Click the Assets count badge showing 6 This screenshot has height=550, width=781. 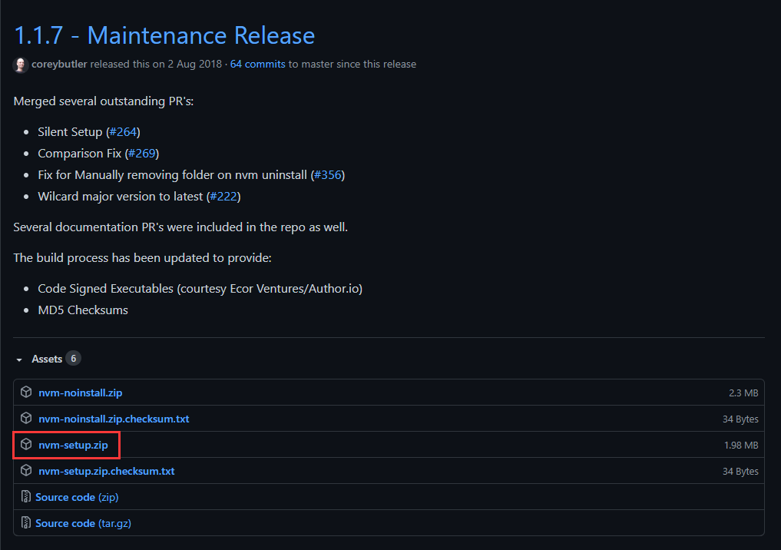click(x=74, y=358)
